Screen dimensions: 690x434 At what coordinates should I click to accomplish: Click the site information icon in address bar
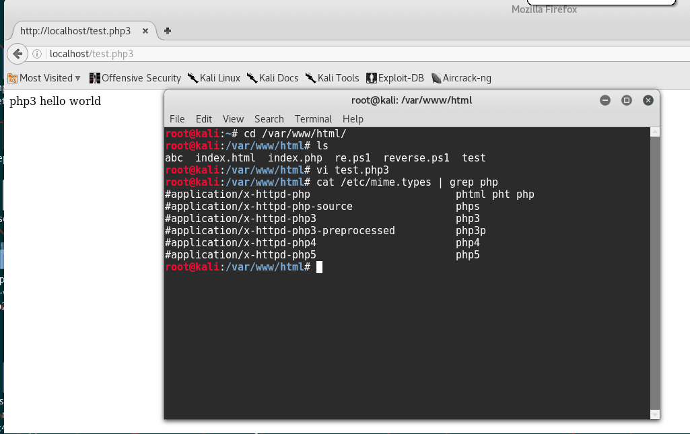click(37, 54)
